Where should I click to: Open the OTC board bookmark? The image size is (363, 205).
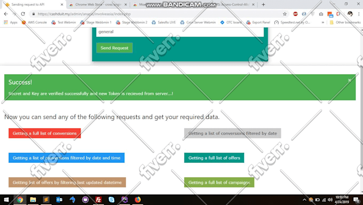click(231, 22)
